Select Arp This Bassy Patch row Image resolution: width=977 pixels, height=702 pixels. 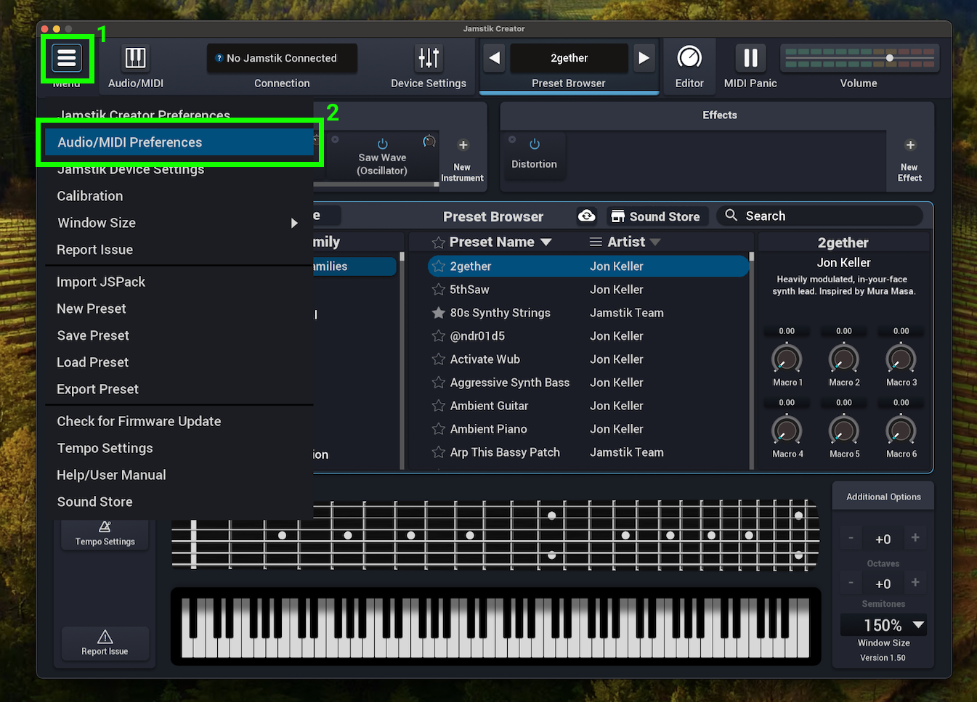pyautogui.click(x=588, y=452)
